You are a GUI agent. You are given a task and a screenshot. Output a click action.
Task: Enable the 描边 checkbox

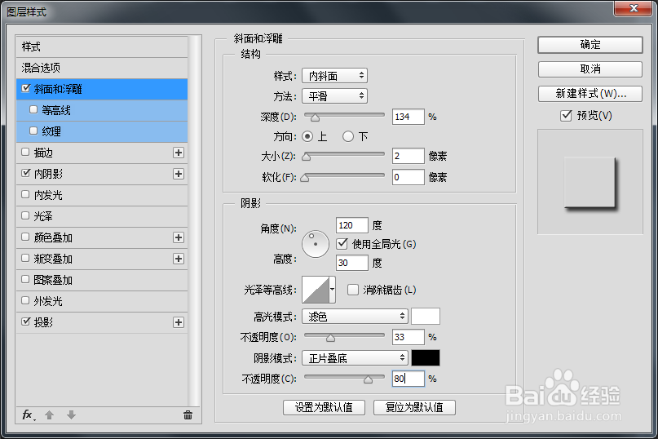pos(25,152)
